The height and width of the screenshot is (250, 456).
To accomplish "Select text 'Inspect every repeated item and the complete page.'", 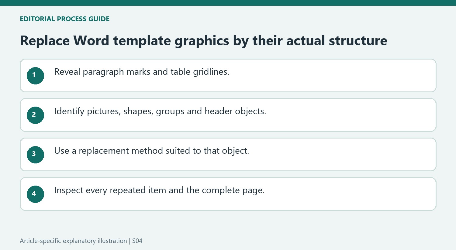I will [x=159, y=190].
